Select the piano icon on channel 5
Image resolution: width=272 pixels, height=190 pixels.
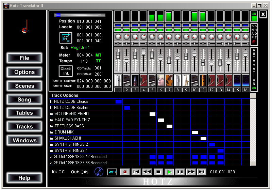click(x=152, y=80)
